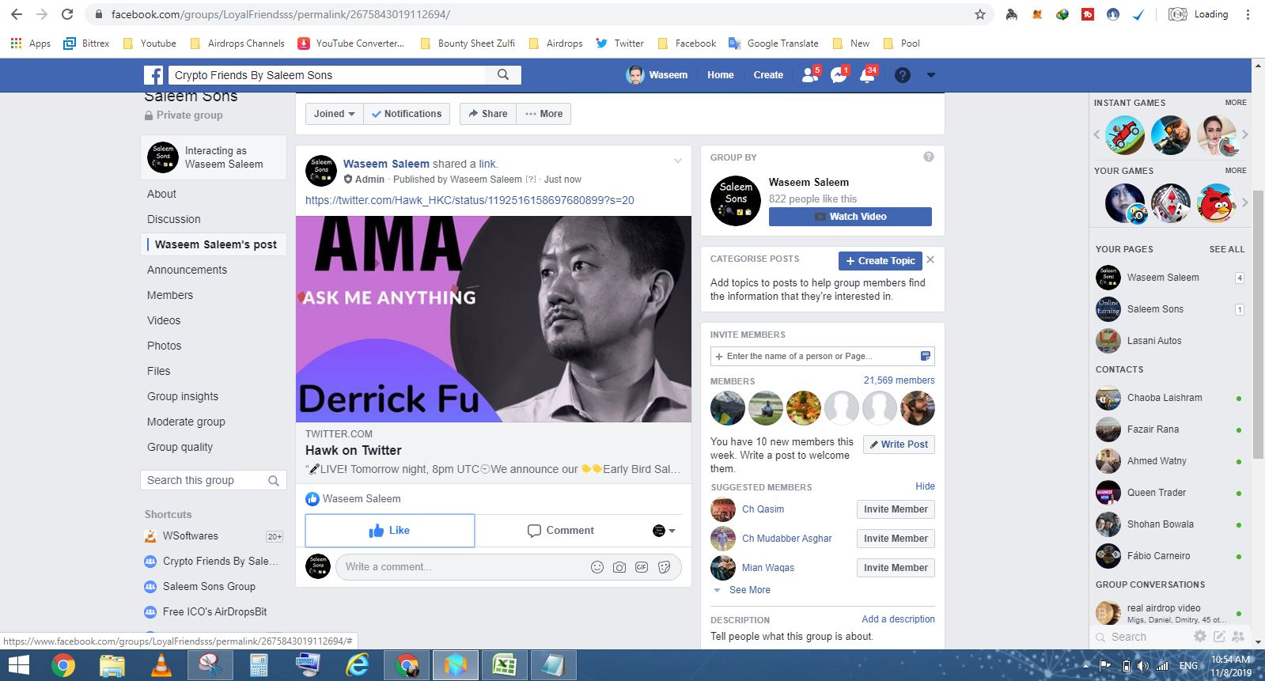Click the Write Post button
1265x681 pixels.
click(x=899, y=445)
